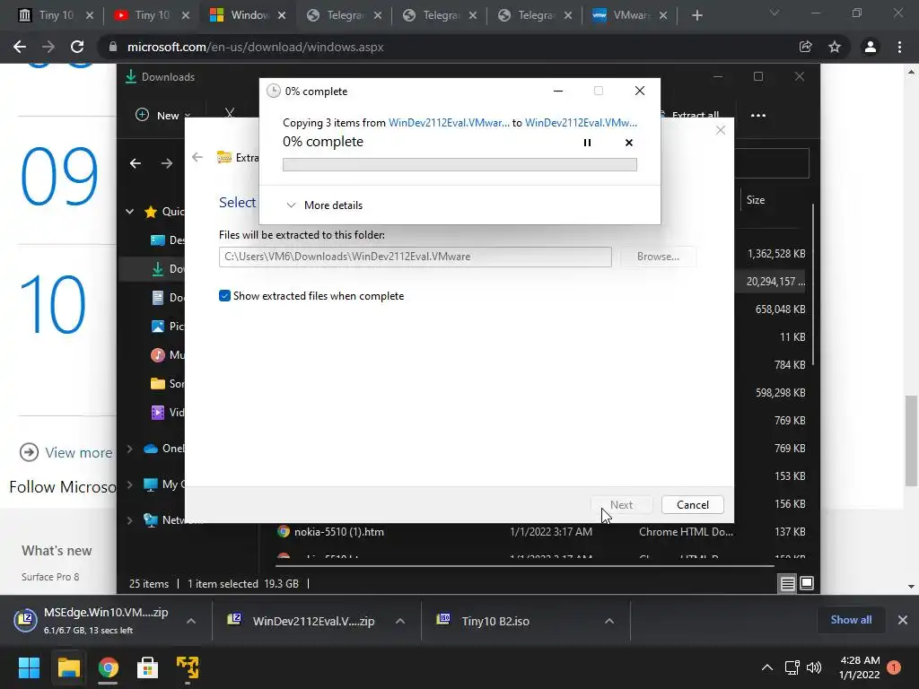Select Music icon in navigation pane
This screenshot has width=919, height=689.
point(158,355)
